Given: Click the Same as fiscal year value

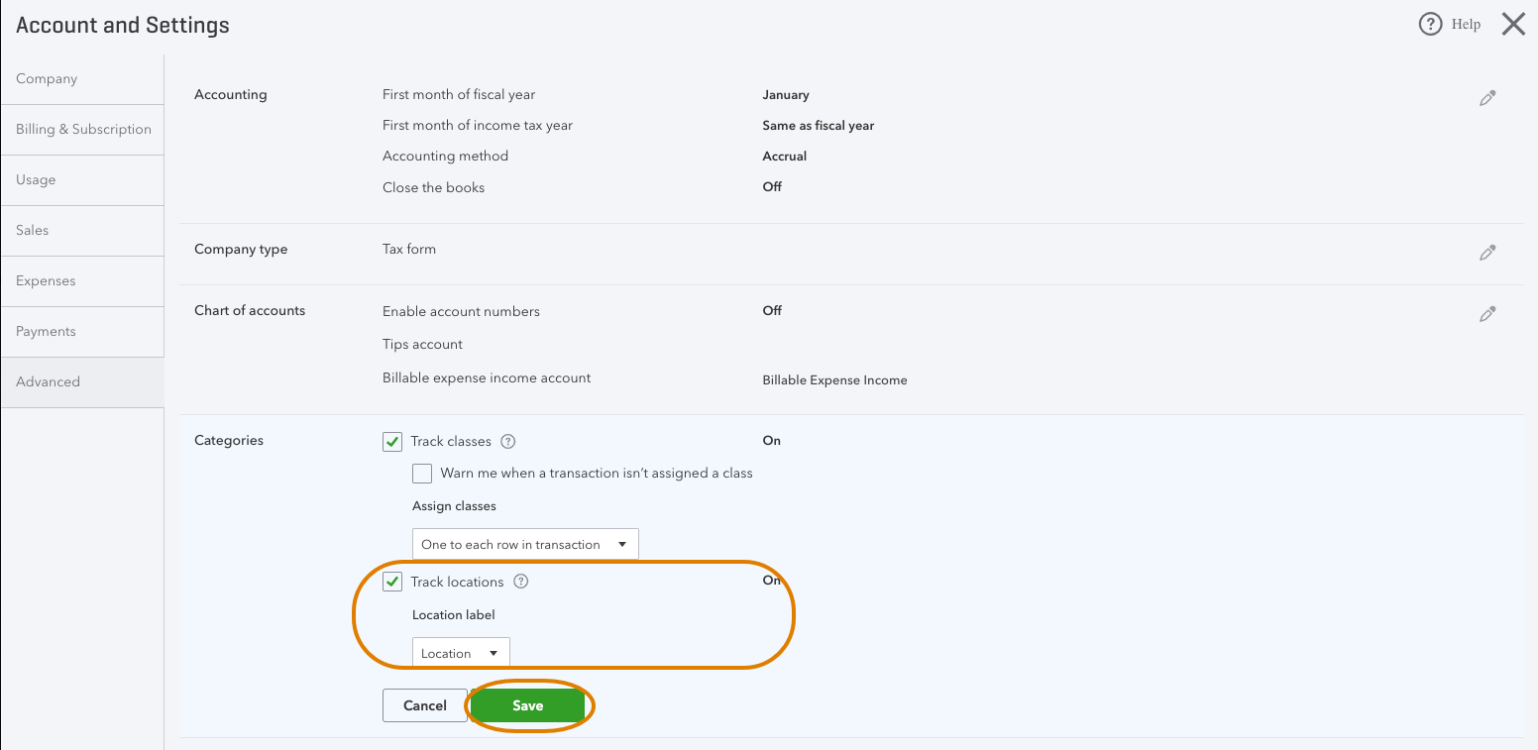Looking at the screenshot, I should coord(819,126).
